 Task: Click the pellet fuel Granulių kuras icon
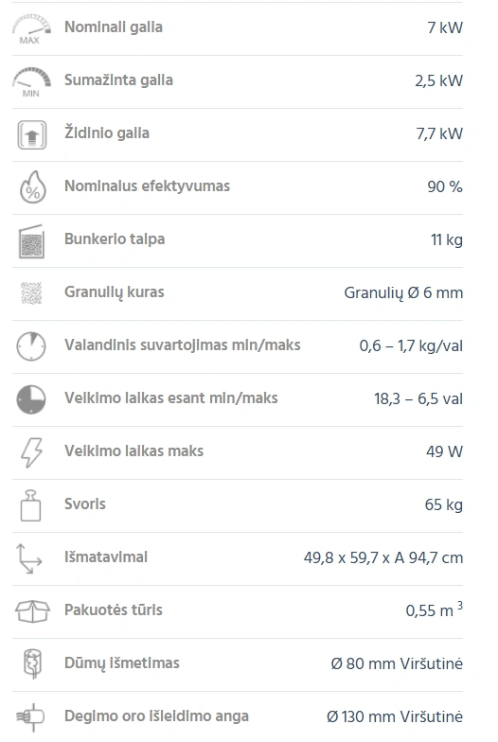coord(32,293)
